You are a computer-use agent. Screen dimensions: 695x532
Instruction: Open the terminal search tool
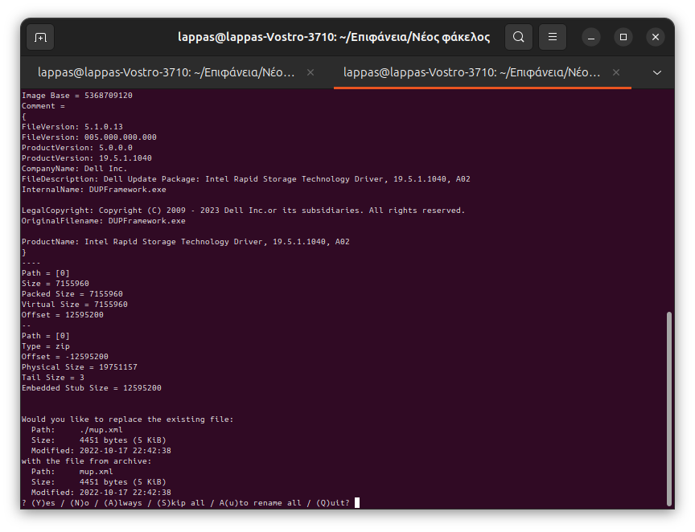(519, 37)
